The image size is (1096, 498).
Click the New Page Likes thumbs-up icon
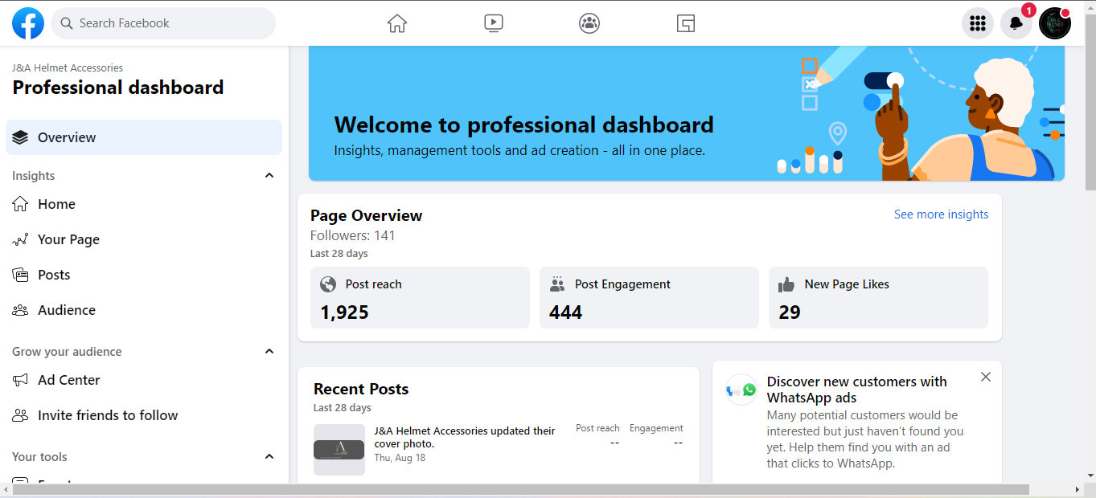(786, 284)
